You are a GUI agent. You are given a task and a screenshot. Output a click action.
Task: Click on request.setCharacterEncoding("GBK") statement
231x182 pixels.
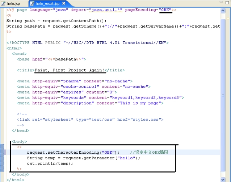coord(73,152)
